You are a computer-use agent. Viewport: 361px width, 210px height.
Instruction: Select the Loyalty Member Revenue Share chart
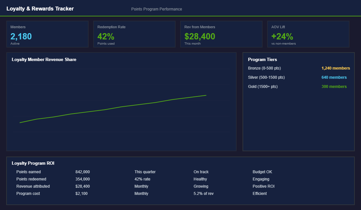121,101
